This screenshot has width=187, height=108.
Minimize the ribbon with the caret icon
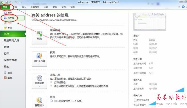[179, 7]
